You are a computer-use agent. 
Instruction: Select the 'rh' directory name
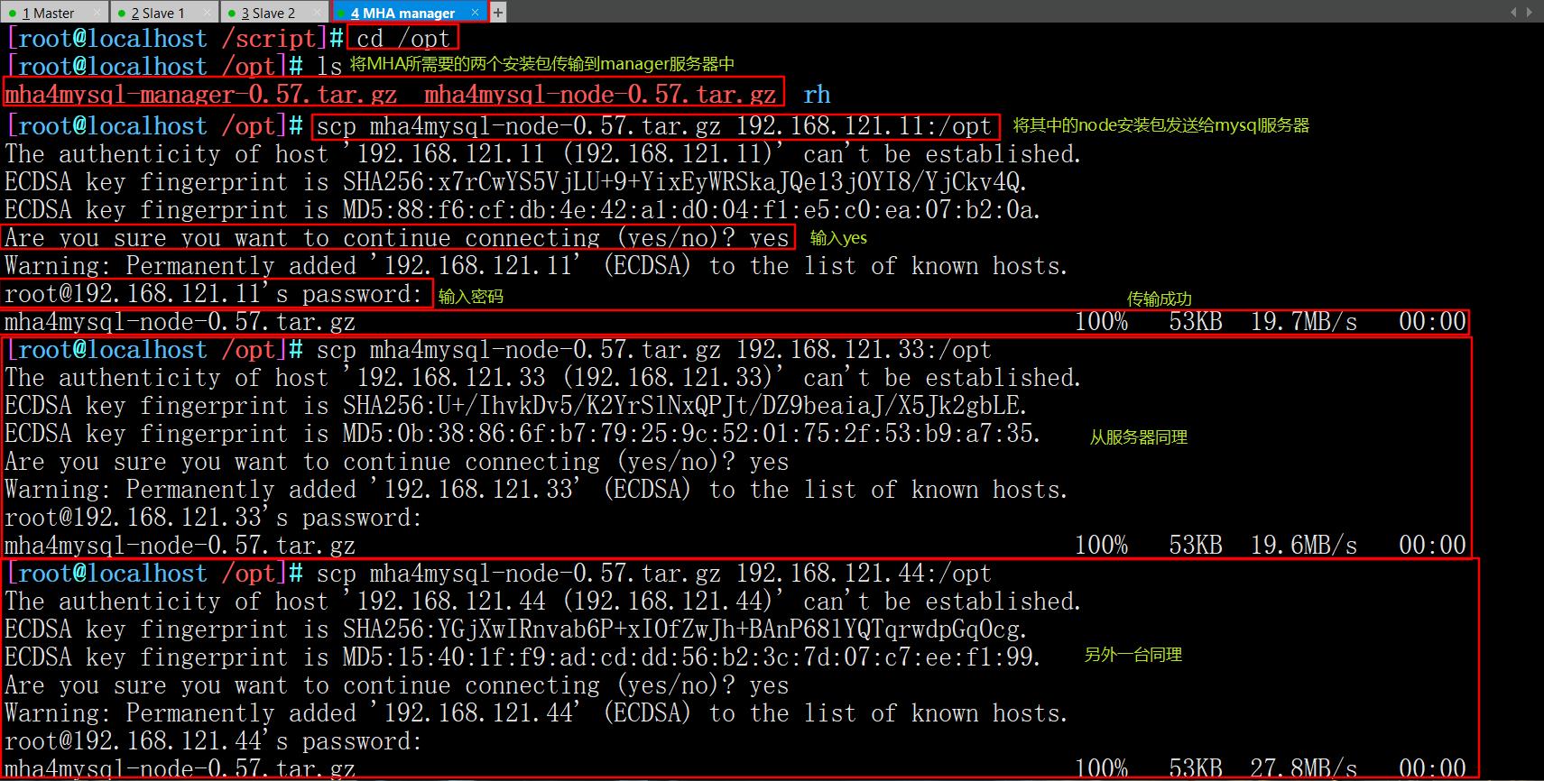(x=817, y=95)
